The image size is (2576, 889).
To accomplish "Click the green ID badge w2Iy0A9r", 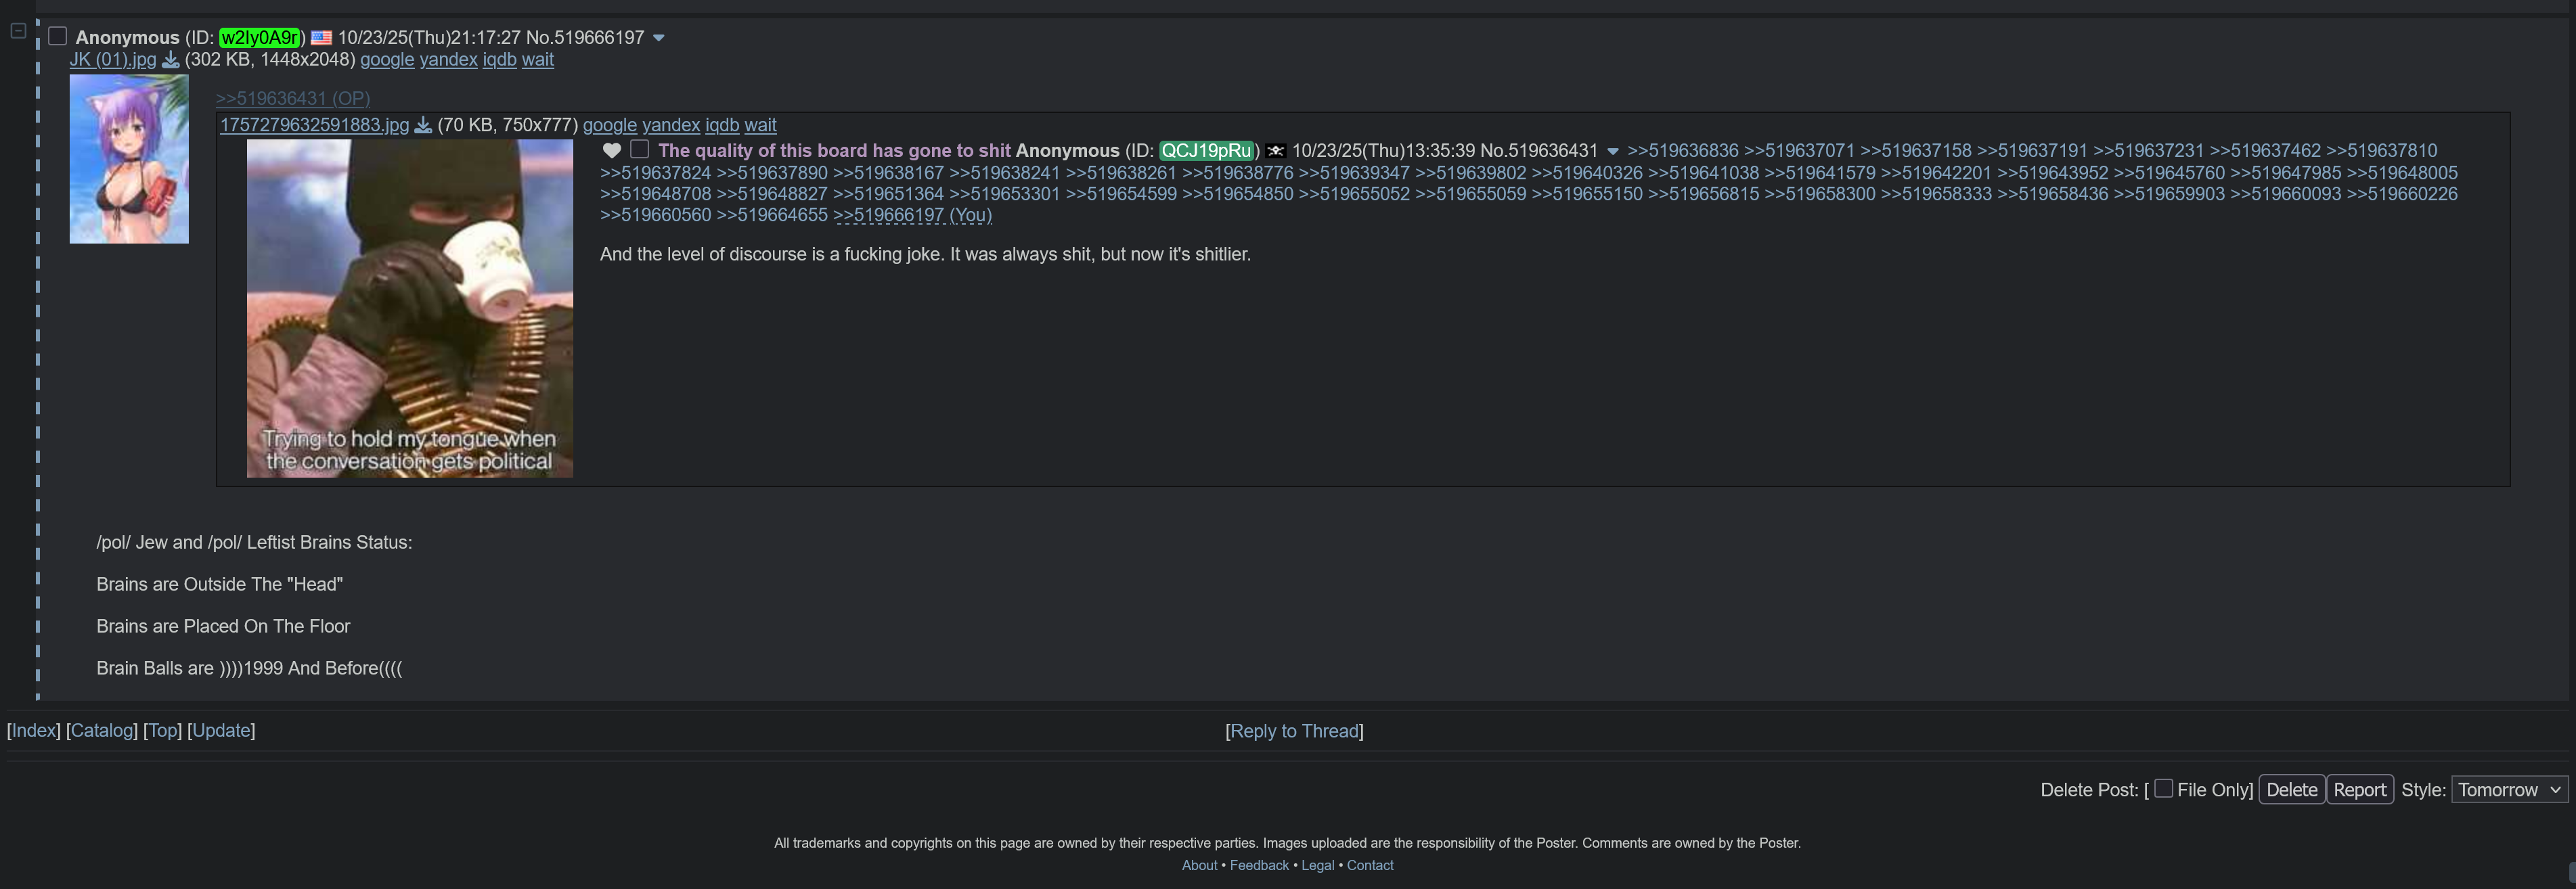I will click(x=260, y=38).
